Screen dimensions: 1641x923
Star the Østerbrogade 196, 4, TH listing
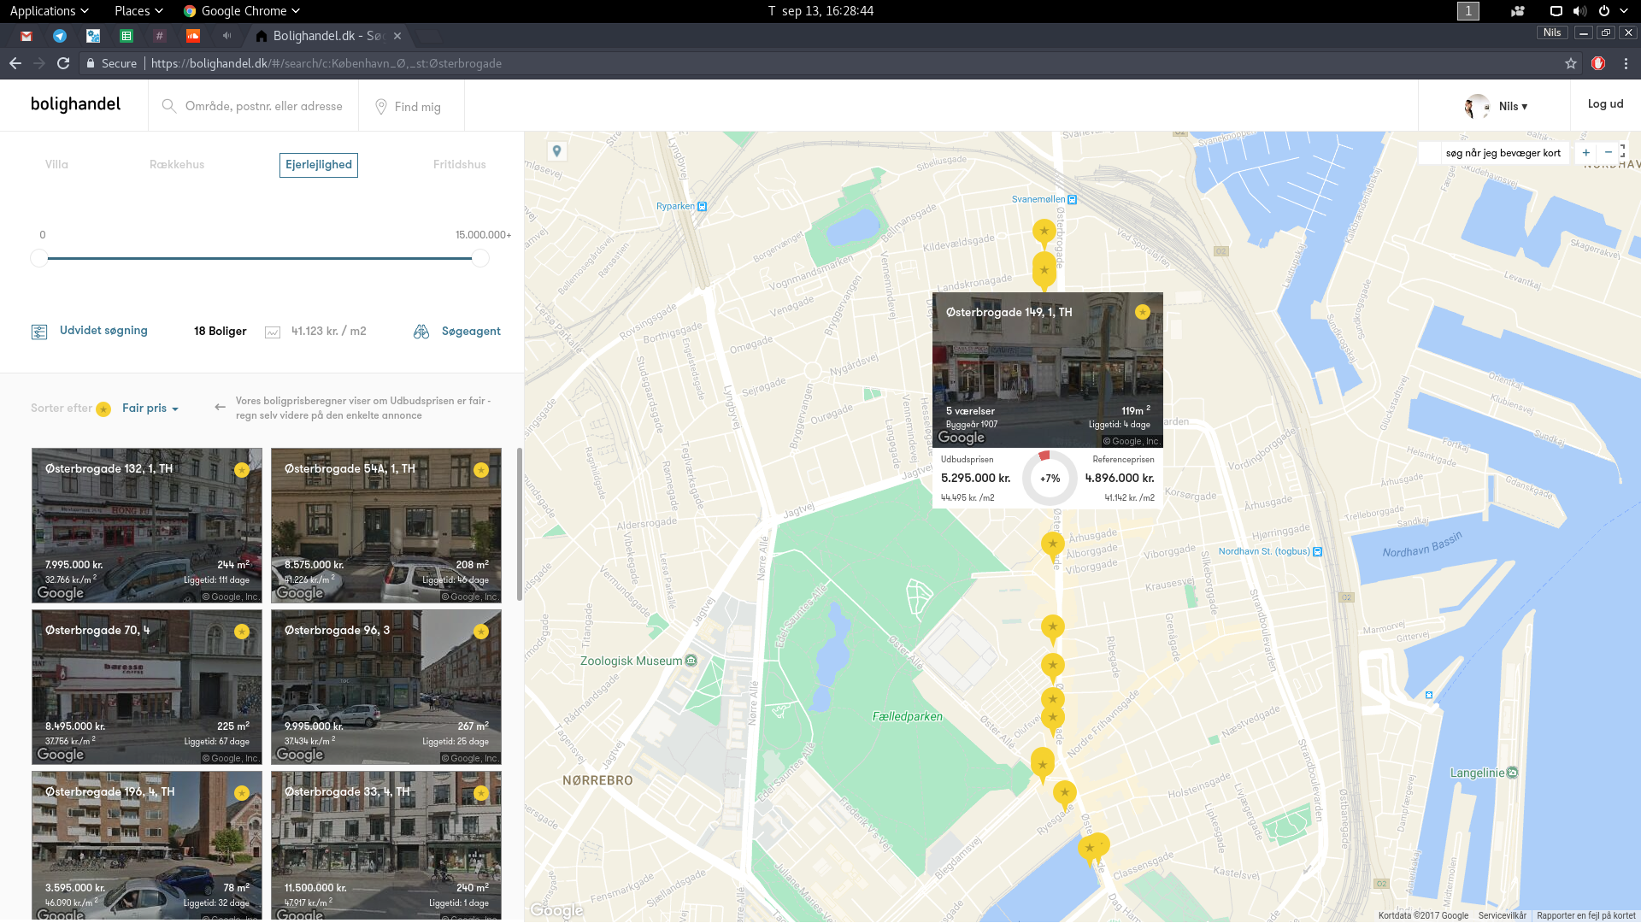pyautogui.click(x=242, y=793)
